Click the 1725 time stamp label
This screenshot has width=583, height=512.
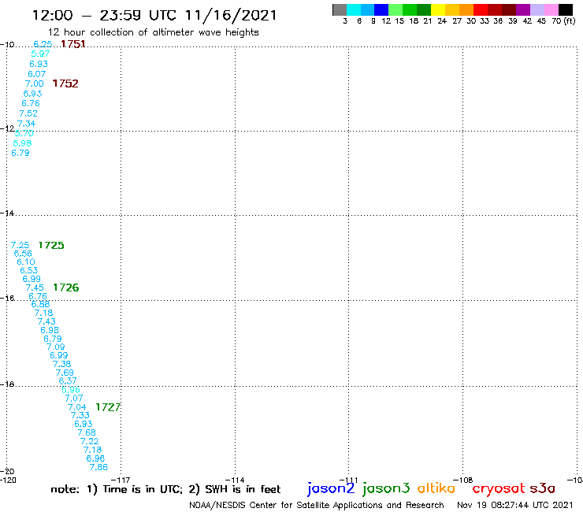pos(51,246)
